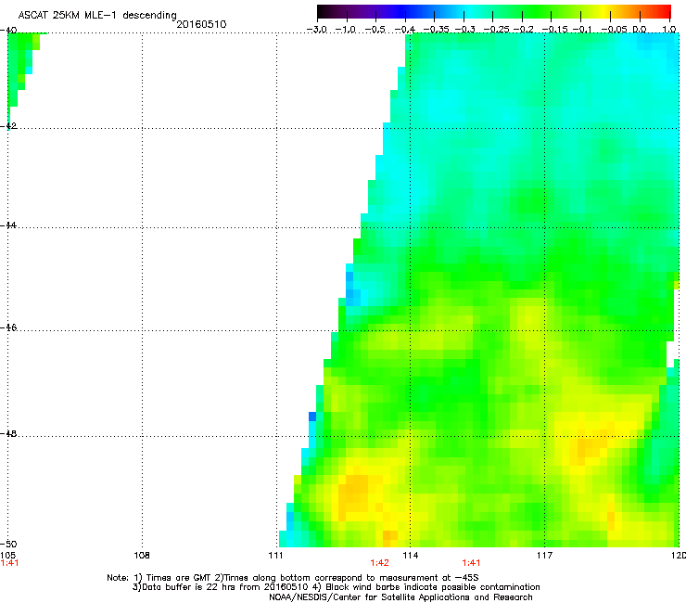Click the color bar label '0.0'
Viewport: 686px width, 603px height.
click(x=640, y=30)
